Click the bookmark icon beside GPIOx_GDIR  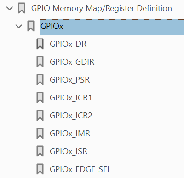point(40,62)
